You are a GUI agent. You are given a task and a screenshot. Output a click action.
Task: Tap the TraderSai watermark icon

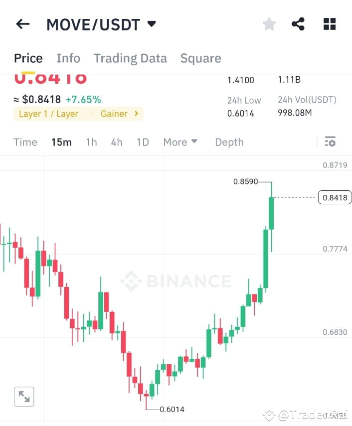click(x=270, y=414)
